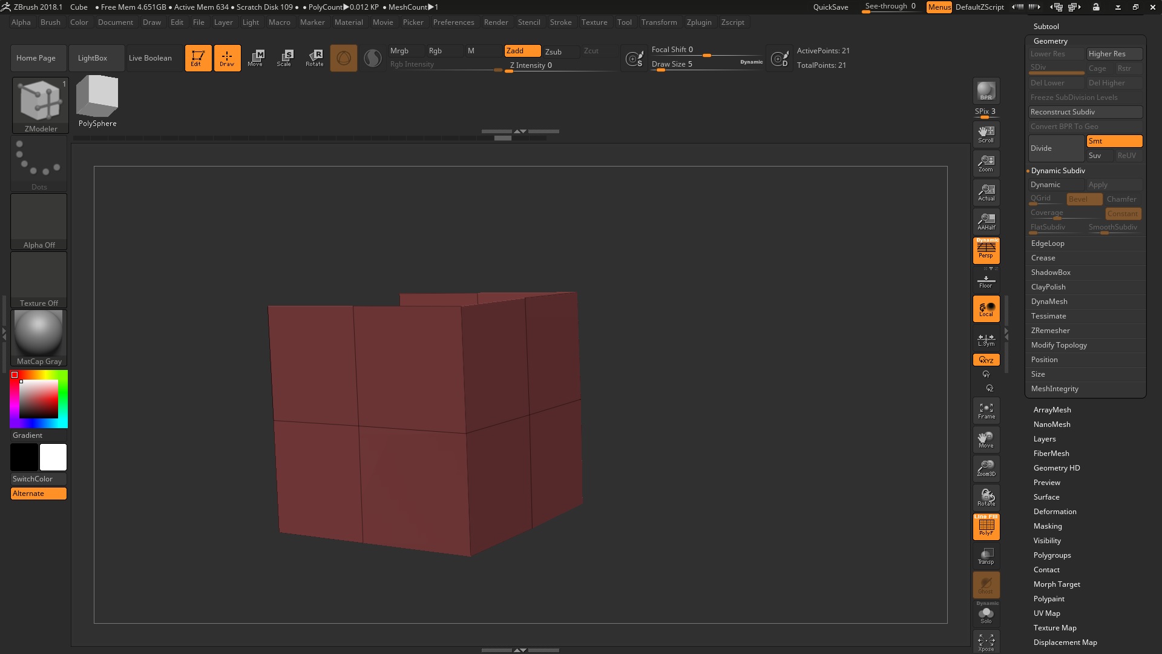Viewport: 1162px width, 654px height.
Task: Adjust the Draw Size slider
Action: pyautogui.click(x=706, y=65)
